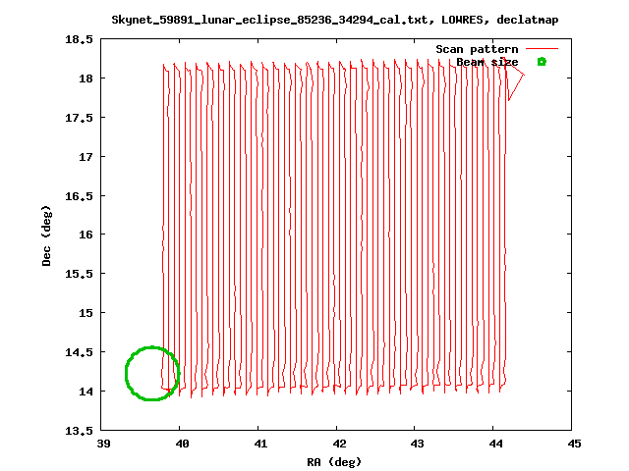The width and height of the screenshot is (629, 471).
Task: Click the 16 tick label on Dec axis
Action: point(86,235)
